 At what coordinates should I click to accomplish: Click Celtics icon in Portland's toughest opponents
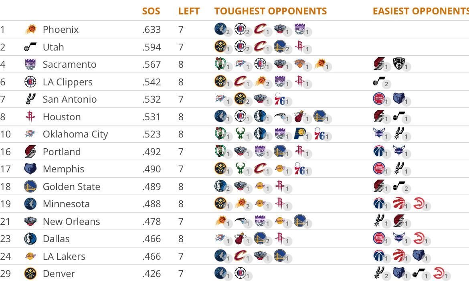[220, 151]
